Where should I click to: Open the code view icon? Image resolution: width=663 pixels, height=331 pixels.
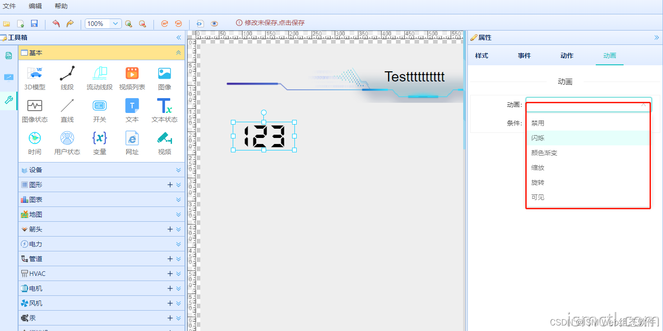200,24
